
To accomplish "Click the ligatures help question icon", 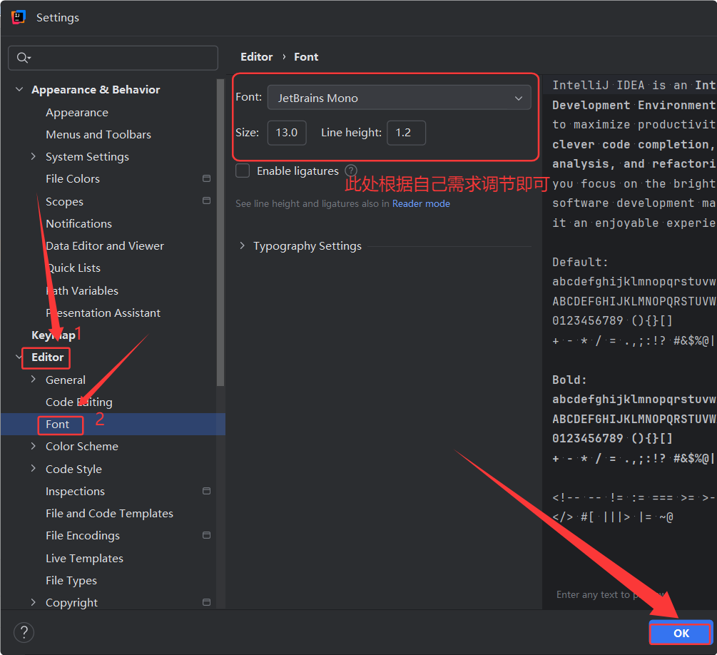I will coord(351,171).
